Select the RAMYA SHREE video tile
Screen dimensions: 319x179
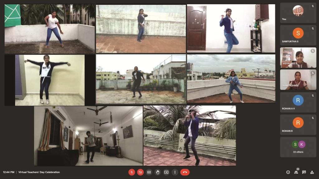click(x=298, y=80)
